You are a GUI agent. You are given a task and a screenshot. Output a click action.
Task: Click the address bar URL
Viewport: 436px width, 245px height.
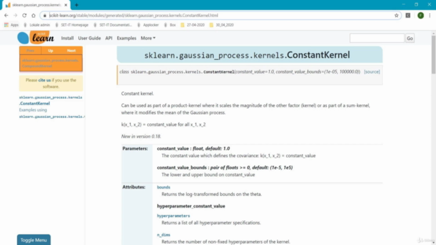(x=134, y=16)
